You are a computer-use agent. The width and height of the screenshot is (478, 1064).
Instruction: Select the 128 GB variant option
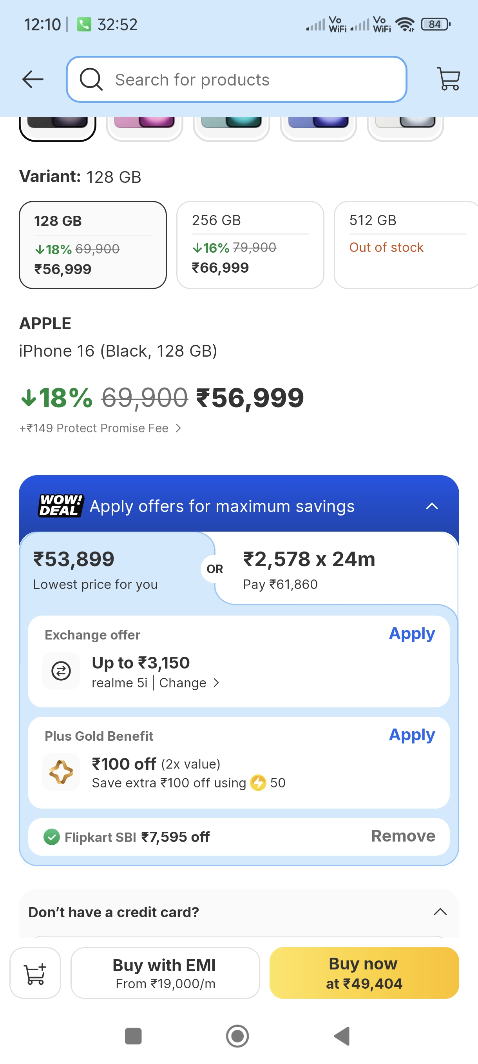[93, 245]
